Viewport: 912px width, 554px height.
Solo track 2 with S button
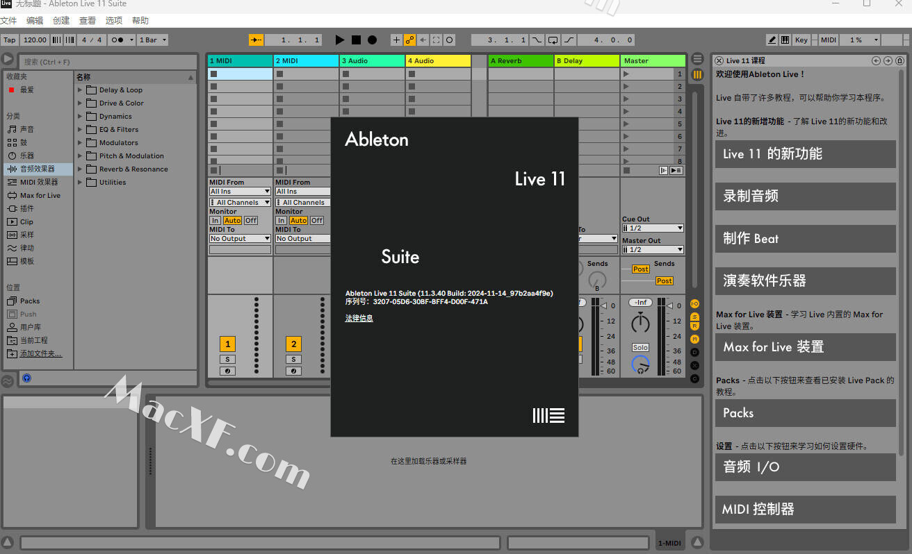click(293, 359)
